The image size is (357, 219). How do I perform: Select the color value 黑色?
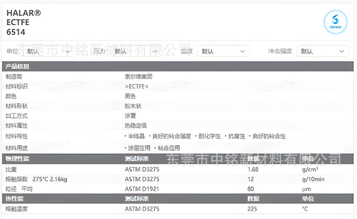pyautogui.click(x=130, y=96)
